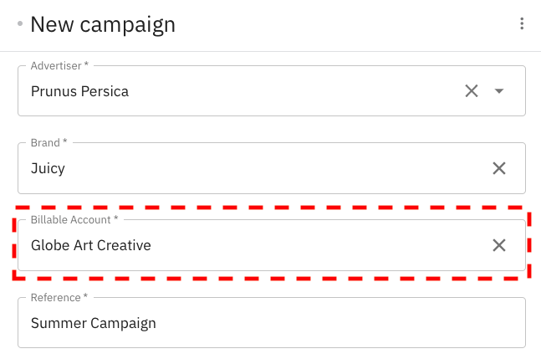Clear the Brand field with its X
541x359 pixels.
click(499, 168)
